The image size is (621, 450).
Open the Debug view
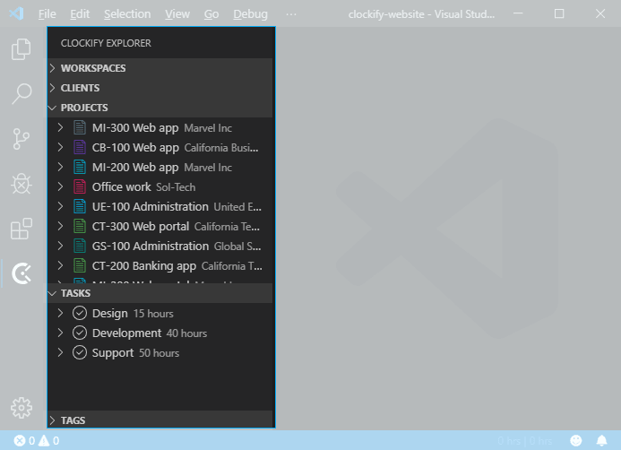click(x=22, y=184)
